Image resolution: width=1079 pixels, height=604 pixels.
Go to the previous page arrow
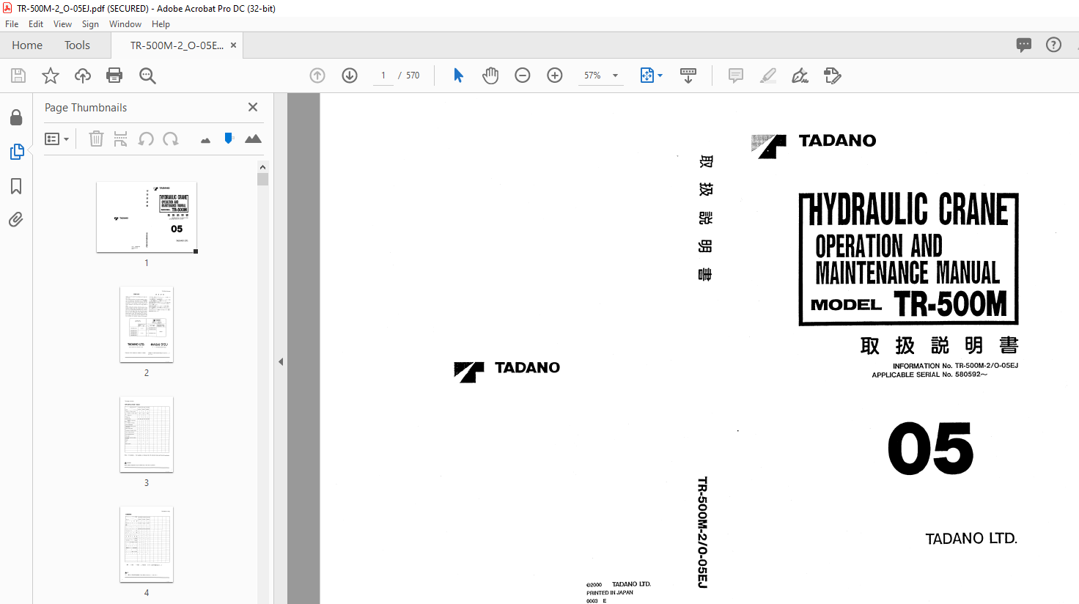pos(317,75)
